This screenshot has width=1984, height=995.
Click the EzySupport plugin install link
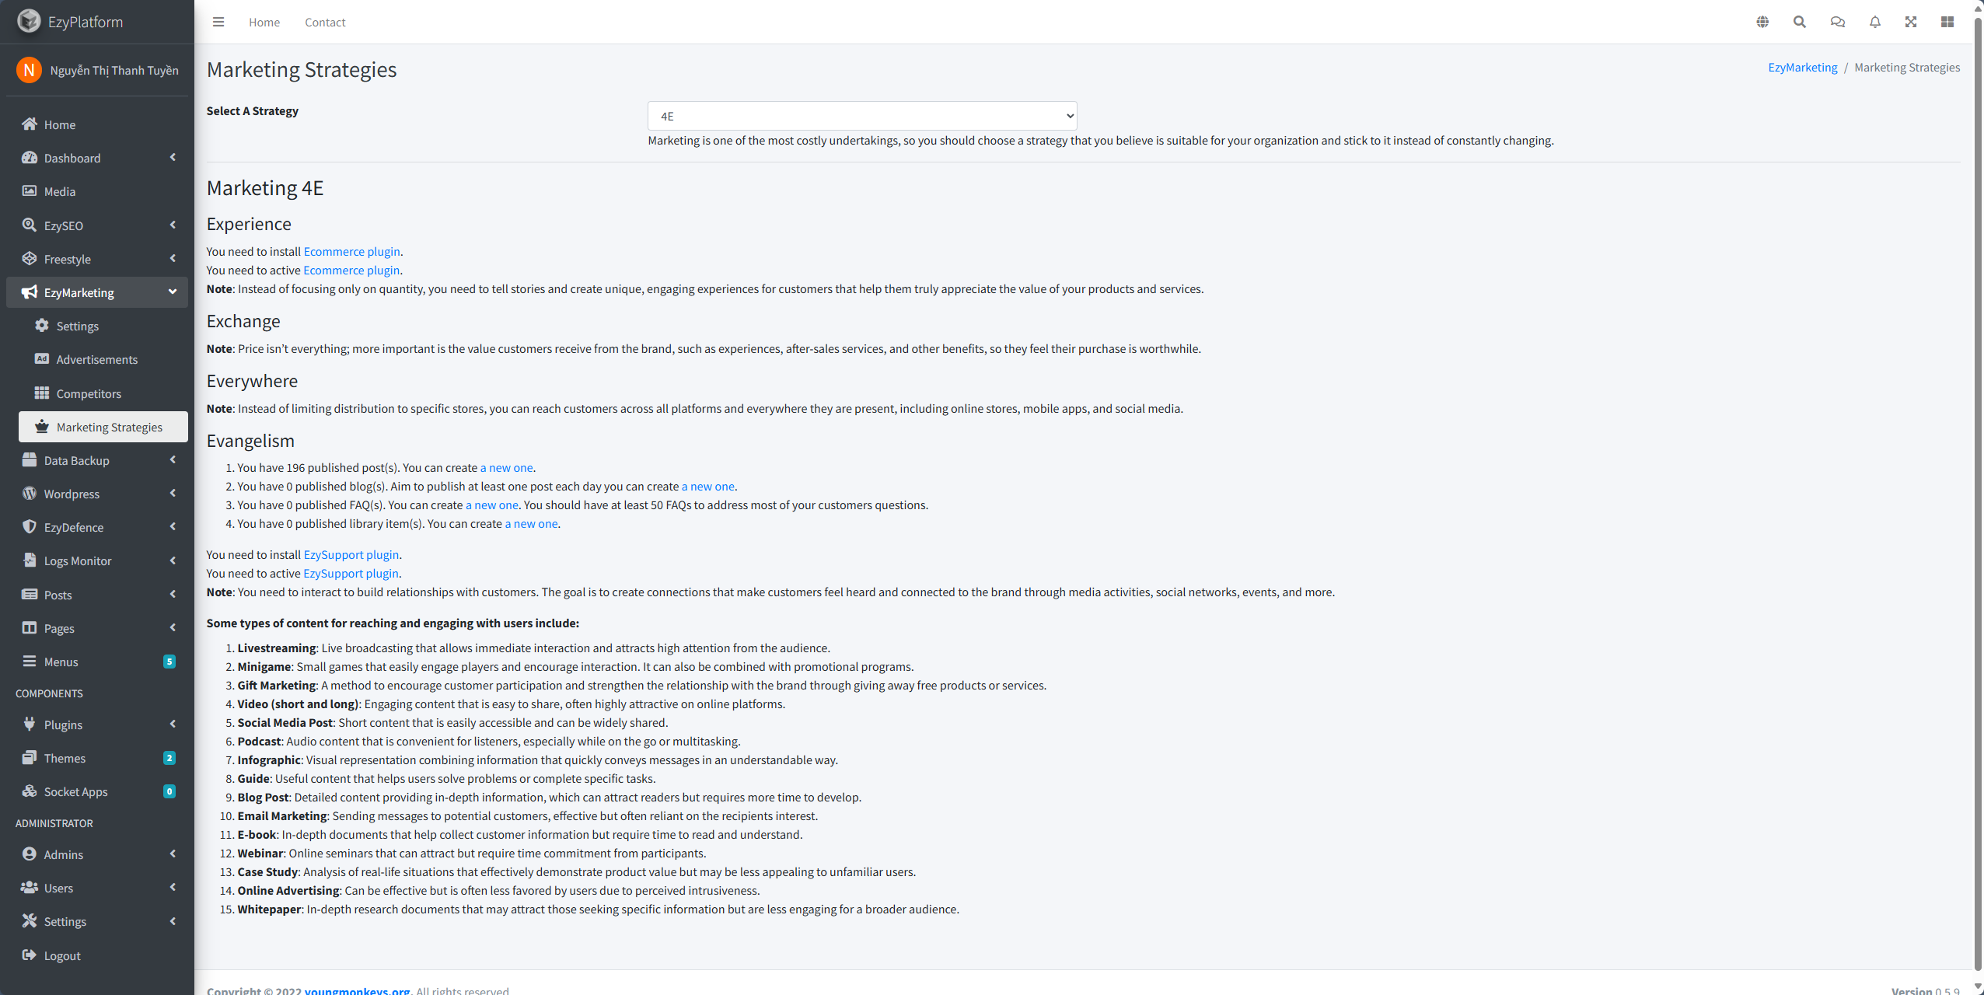click(x=351, y=554)
